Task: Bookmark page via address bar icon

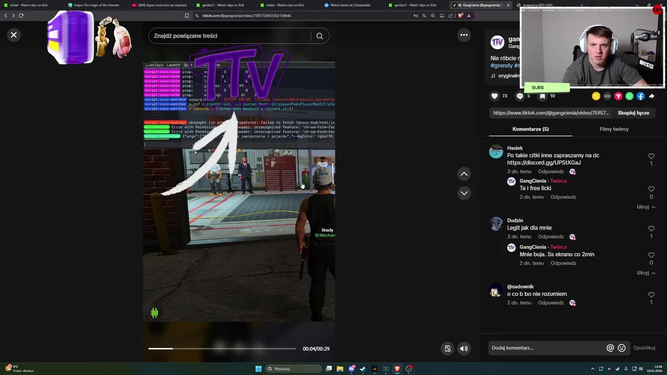Action: pos(187,16)
